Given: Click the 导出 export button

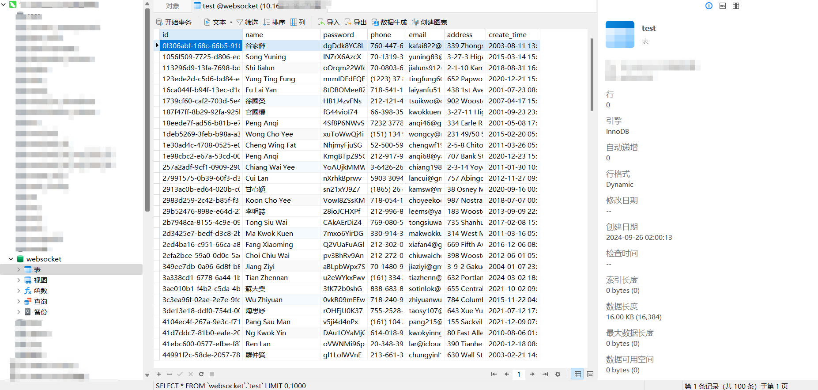Looking at the screenshot, I should 356,22.
